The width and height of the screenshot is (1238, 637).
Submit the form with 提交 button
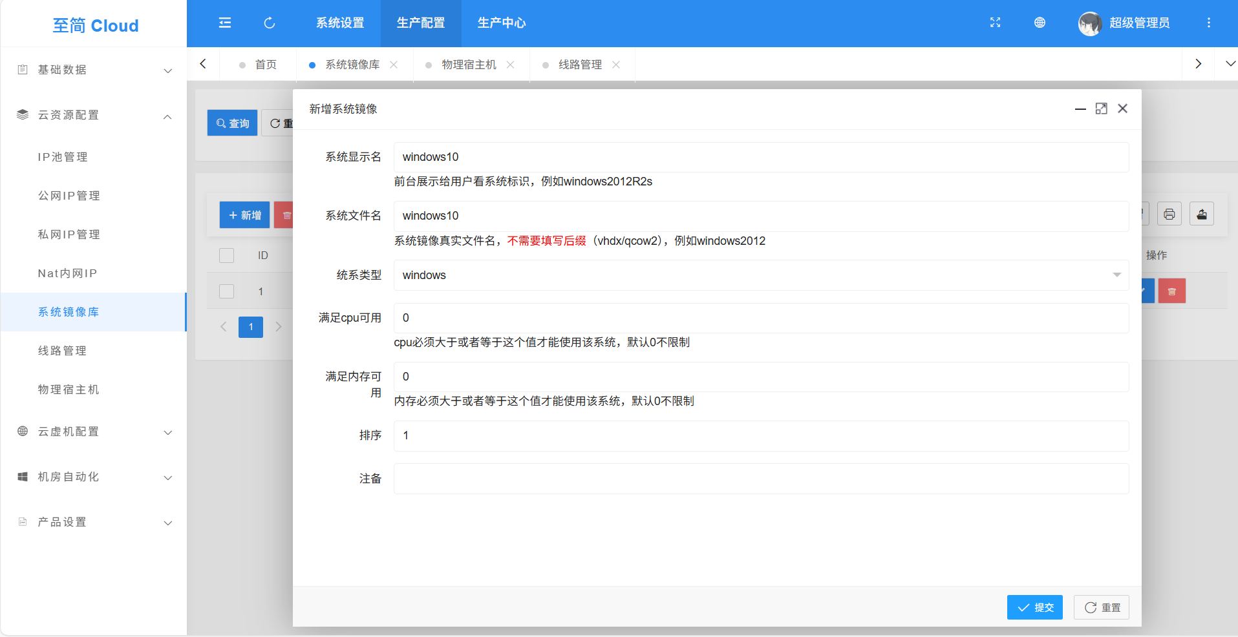pyautogui.click(x=1034, y=607)
